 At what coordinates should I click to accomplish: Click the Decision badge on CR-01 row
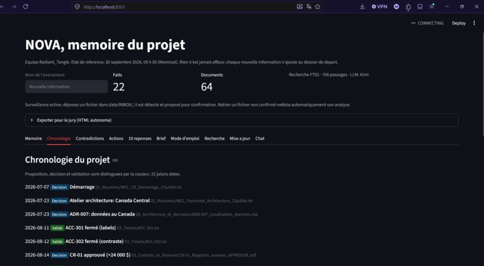(59, 255)
